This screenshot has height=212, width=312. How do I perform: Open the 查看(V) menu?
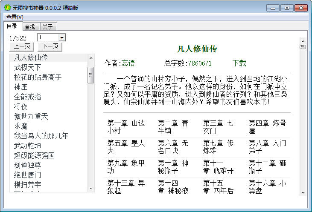click(15, 17)
